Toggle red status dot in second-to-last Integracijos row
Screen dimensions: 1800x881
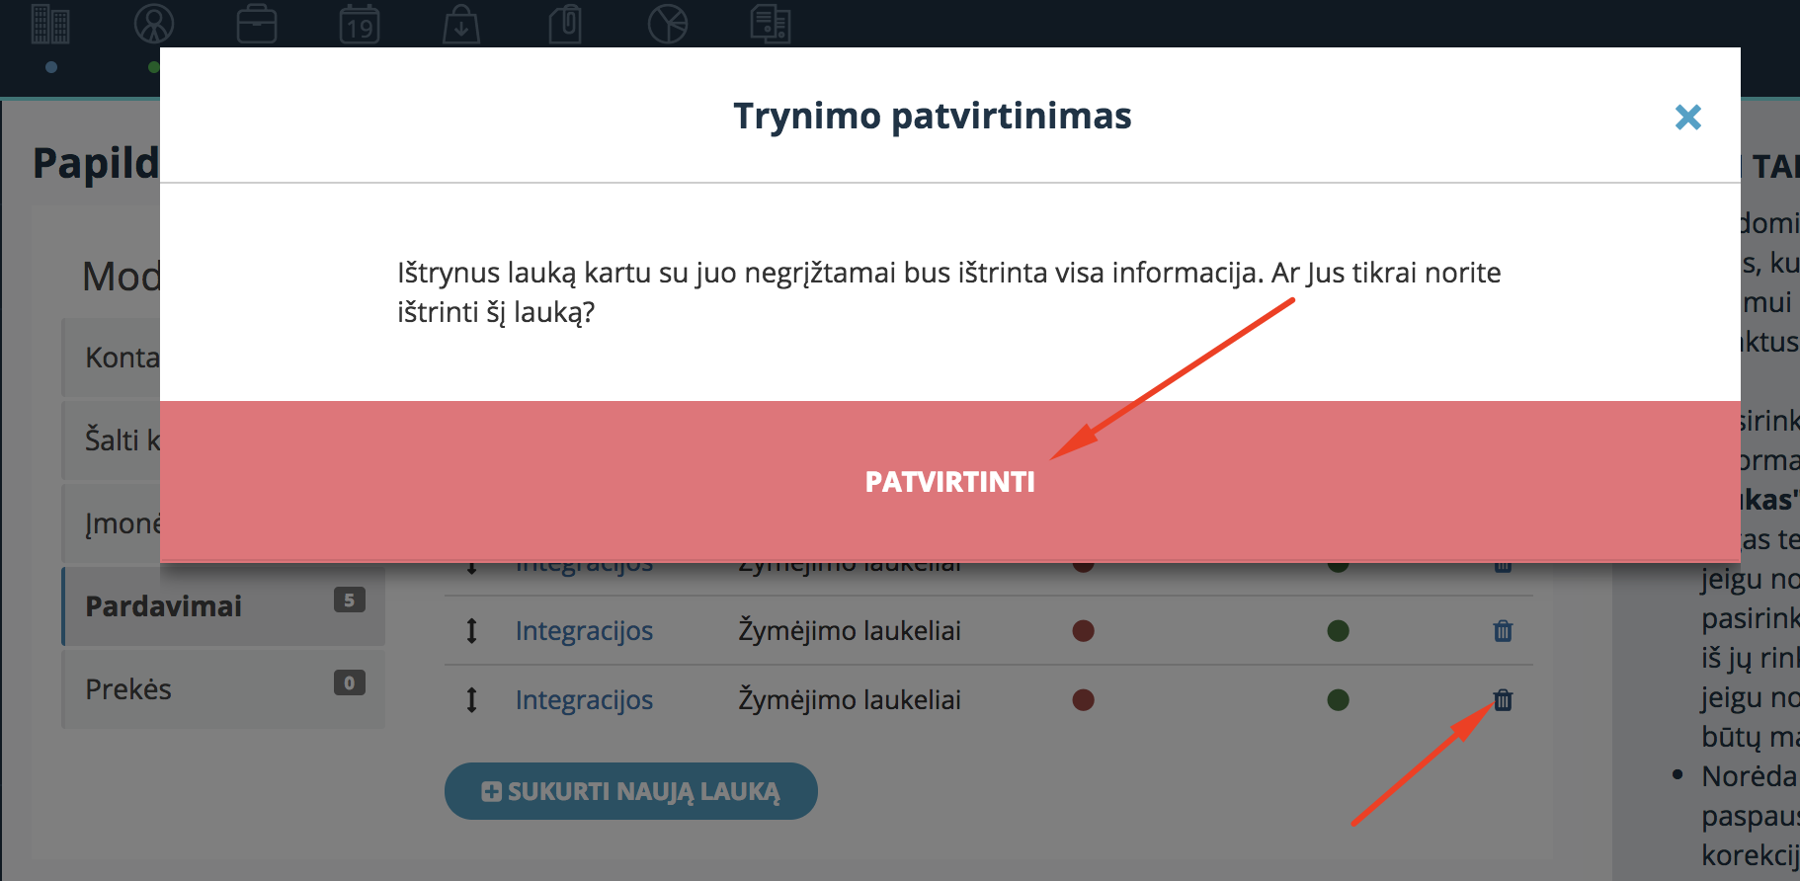(x=1084, y=631)
